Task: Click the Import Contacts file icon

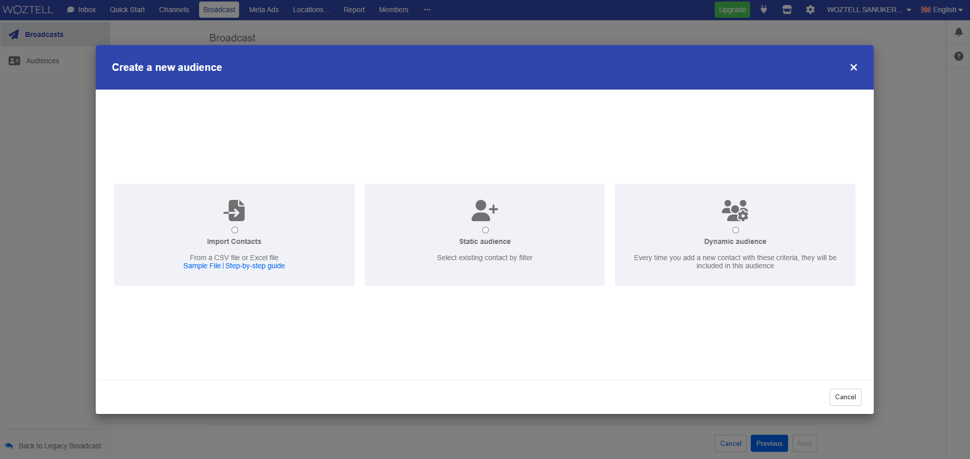Action: (x=234, y=210)
